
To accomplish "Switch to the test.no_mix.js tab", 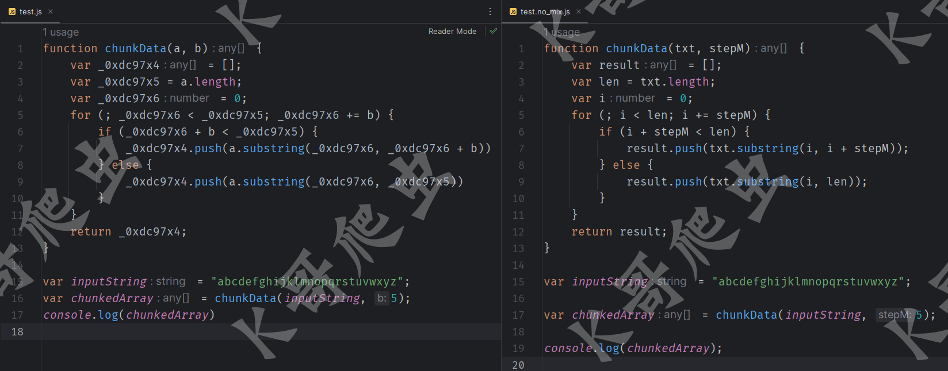I will (x=545, y=11).
